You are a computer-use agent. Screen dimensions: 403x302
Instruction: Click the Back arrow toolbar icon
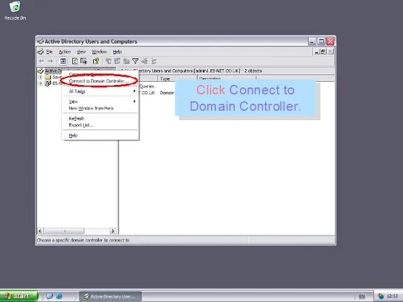click(x=42, y=61)
